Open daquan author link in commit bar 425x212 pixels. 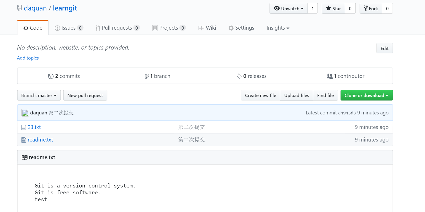tap(39, 113)
